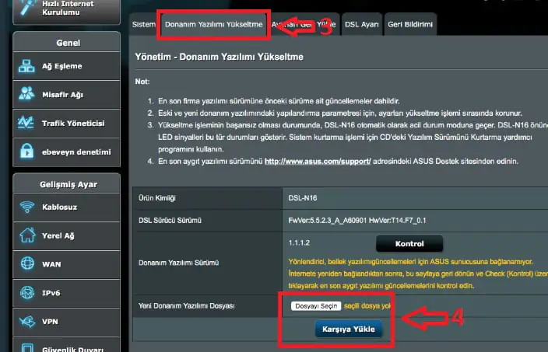Open the DSL Ayarı tab

pos(362,24)
